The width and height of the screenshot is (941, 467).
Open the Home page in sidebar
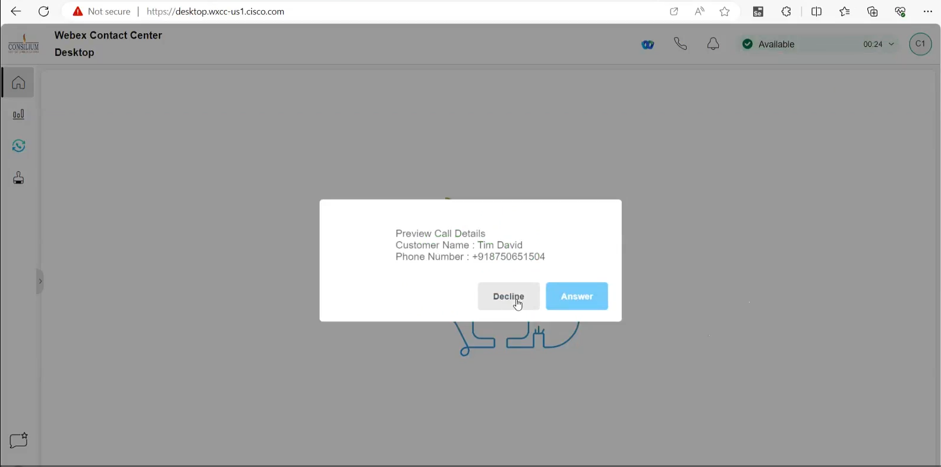coord(18,83)
